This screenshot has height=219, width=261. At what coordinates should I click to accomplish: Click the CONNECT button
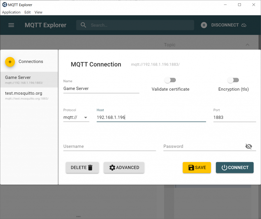[235, 168]
